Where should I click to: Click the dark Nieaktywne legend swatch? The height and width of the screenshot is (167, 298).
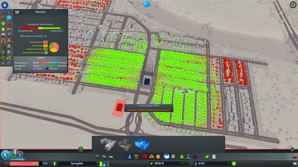point(47,69)
